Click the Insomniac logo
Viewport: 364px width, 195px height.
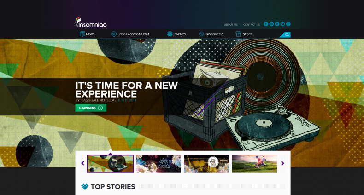(91, 22)
